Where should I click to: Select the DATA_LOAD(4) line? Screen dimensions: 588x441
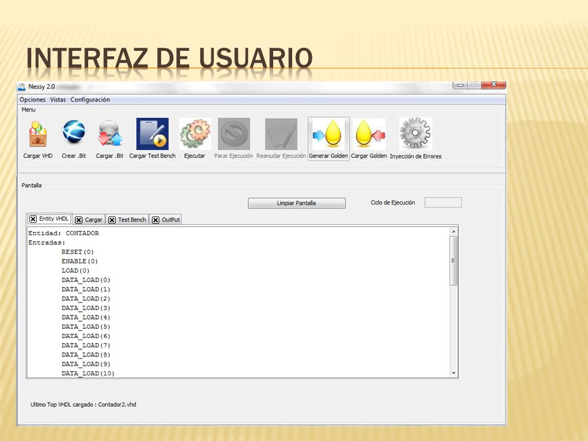[x=86, y=318]
